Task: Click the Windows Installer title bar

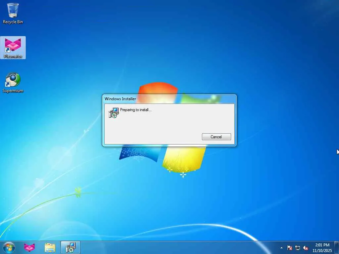Action: 169,99
